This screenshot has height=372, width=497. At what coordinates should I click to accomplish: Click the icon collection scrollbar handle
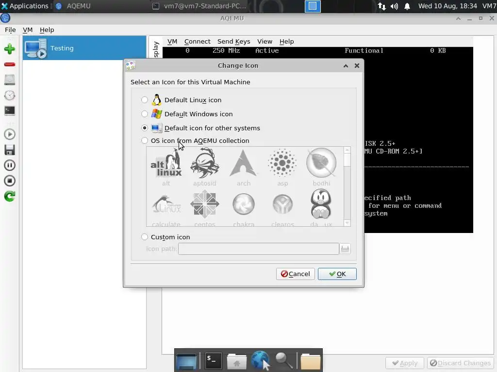(x=347, y=159)
